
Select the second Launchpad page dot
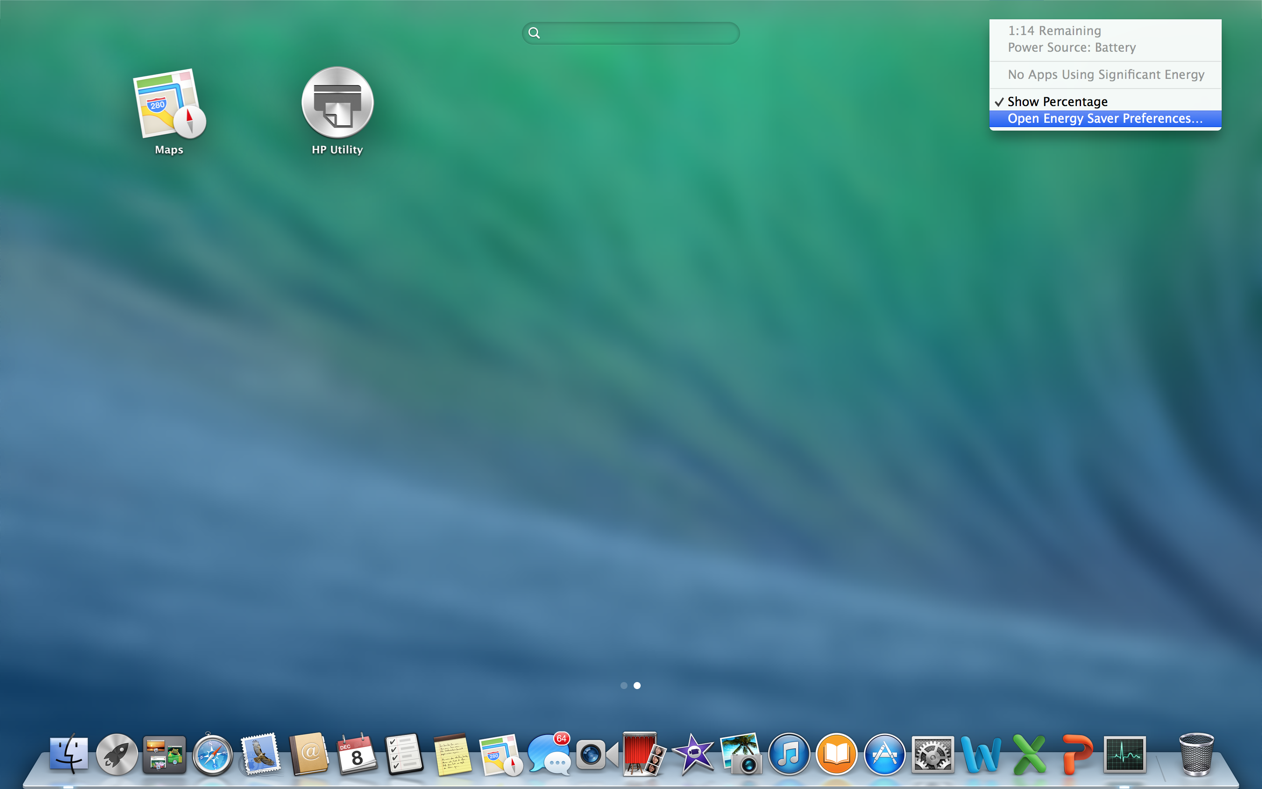[x=637, y=685]
